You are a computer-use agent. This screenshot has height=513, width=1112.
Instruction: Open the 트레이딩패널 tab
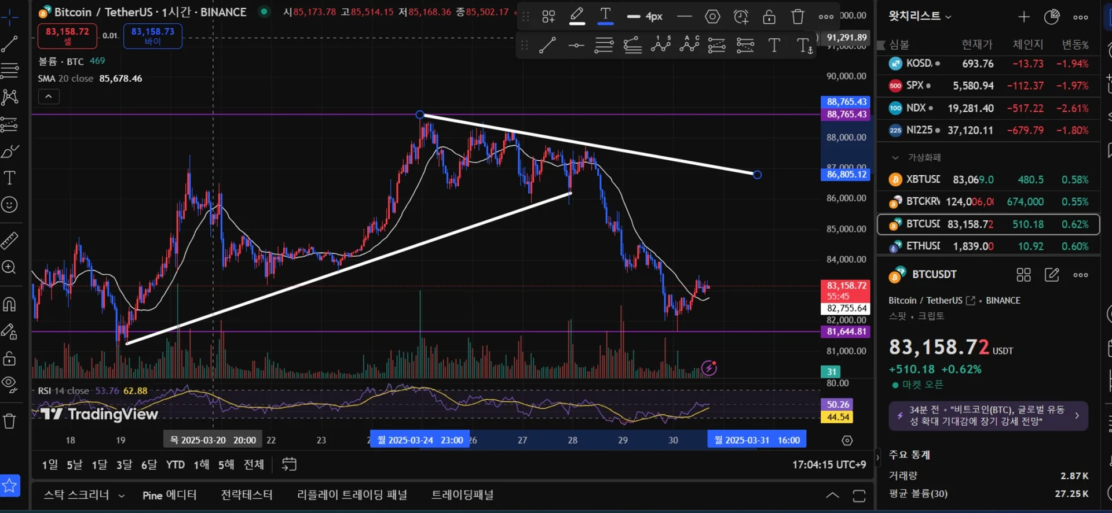[463, 495]
